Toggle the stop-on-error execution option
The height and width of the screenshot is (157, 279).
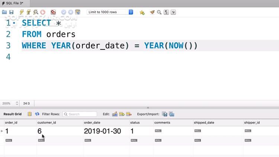click(53, 12)
